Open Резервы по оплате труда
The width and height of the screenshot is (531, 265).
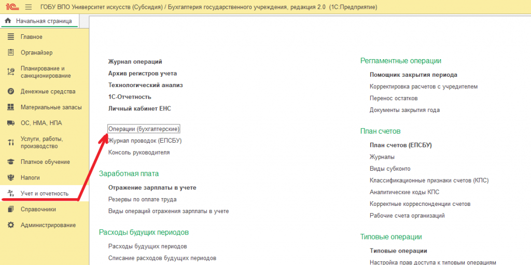click(142, 199)
